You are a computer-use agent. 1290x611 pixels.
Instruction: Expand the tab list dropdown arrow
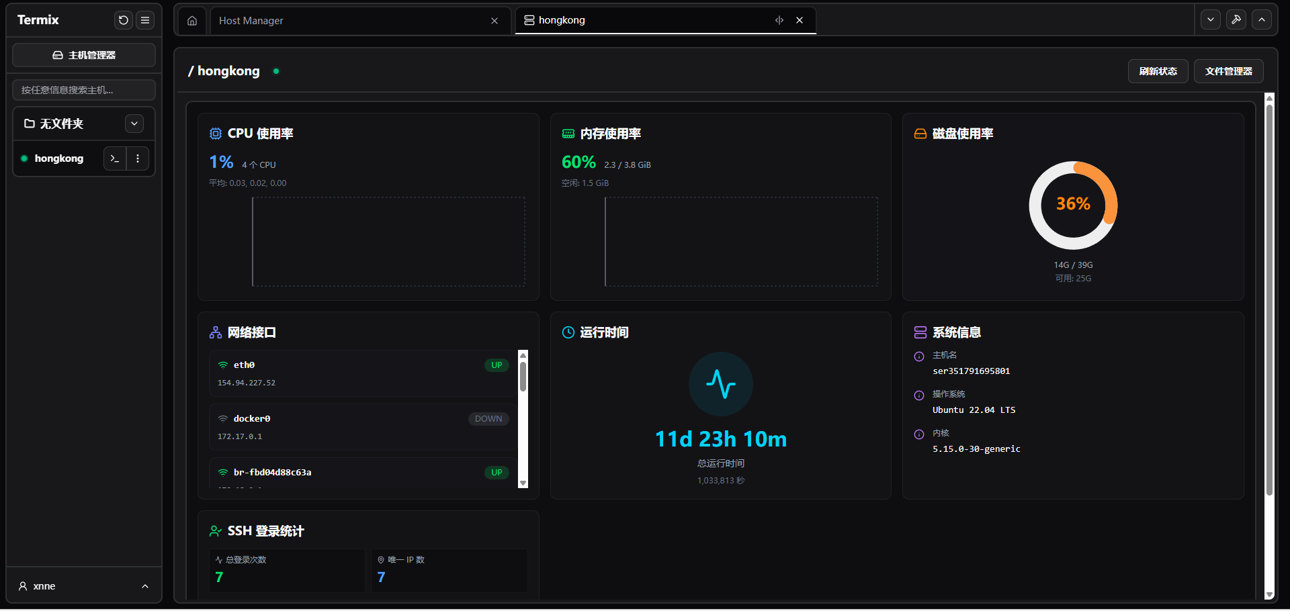tap(1211, 20)
